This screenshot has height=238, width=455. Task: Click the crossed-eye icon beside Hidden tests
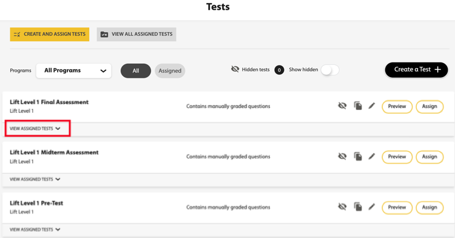coord(235,69)
